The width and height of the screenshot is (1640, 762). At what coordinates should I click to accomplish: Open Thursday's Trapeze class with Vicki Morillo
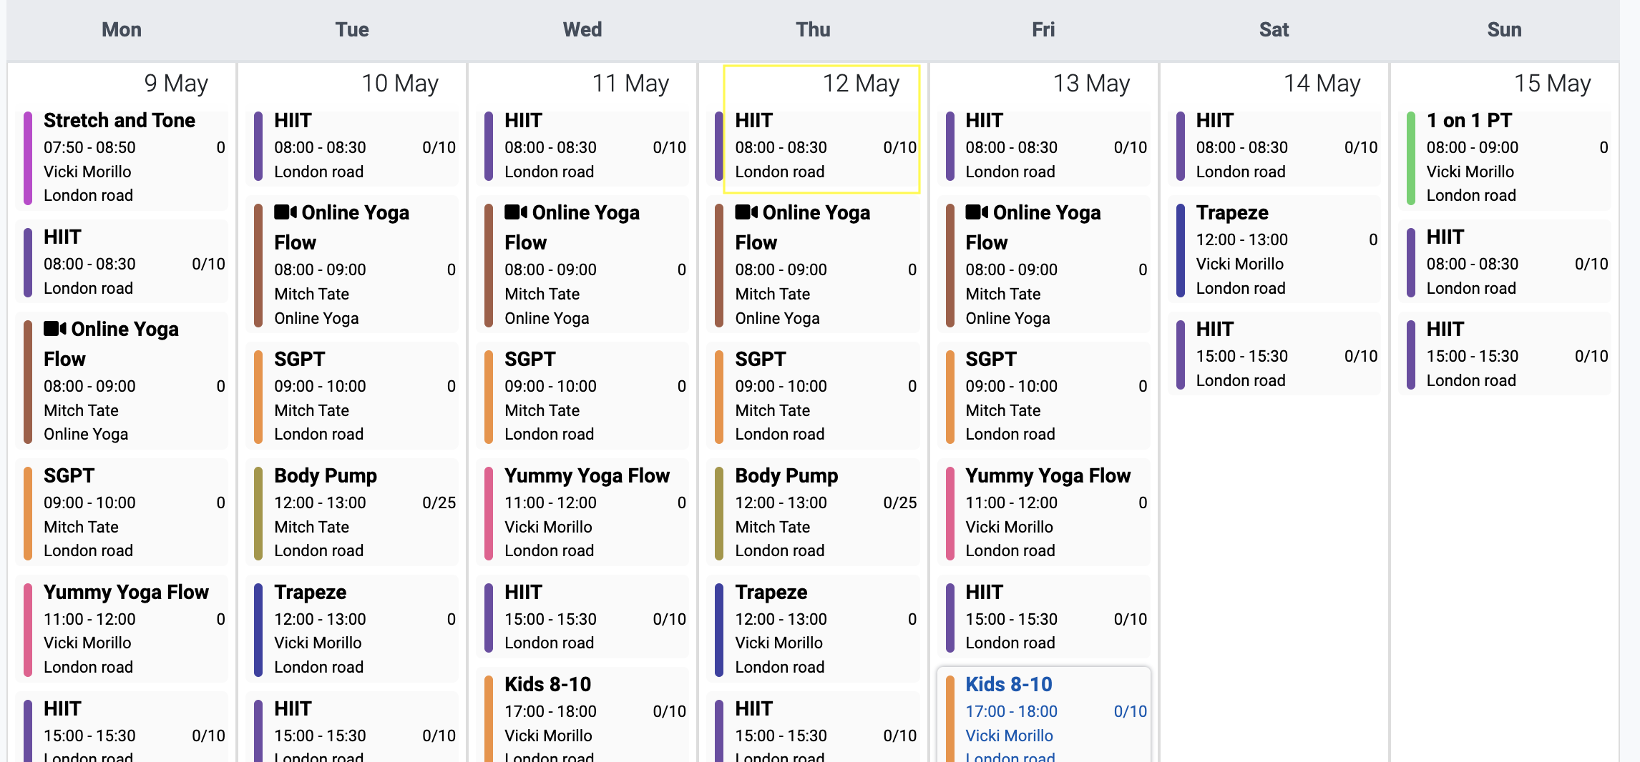coord(813,629)
